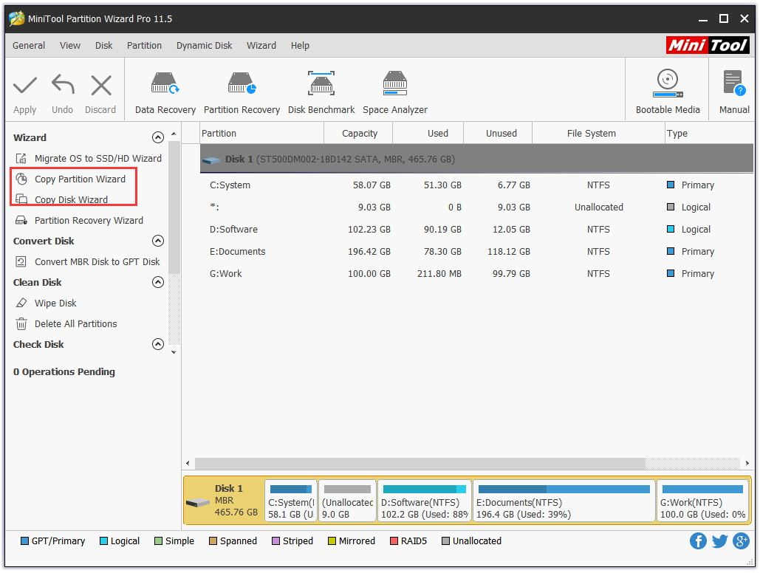Start Migrate OS to SSD/HD Wizard
This screenshot has height=573, width=760.
98,159
